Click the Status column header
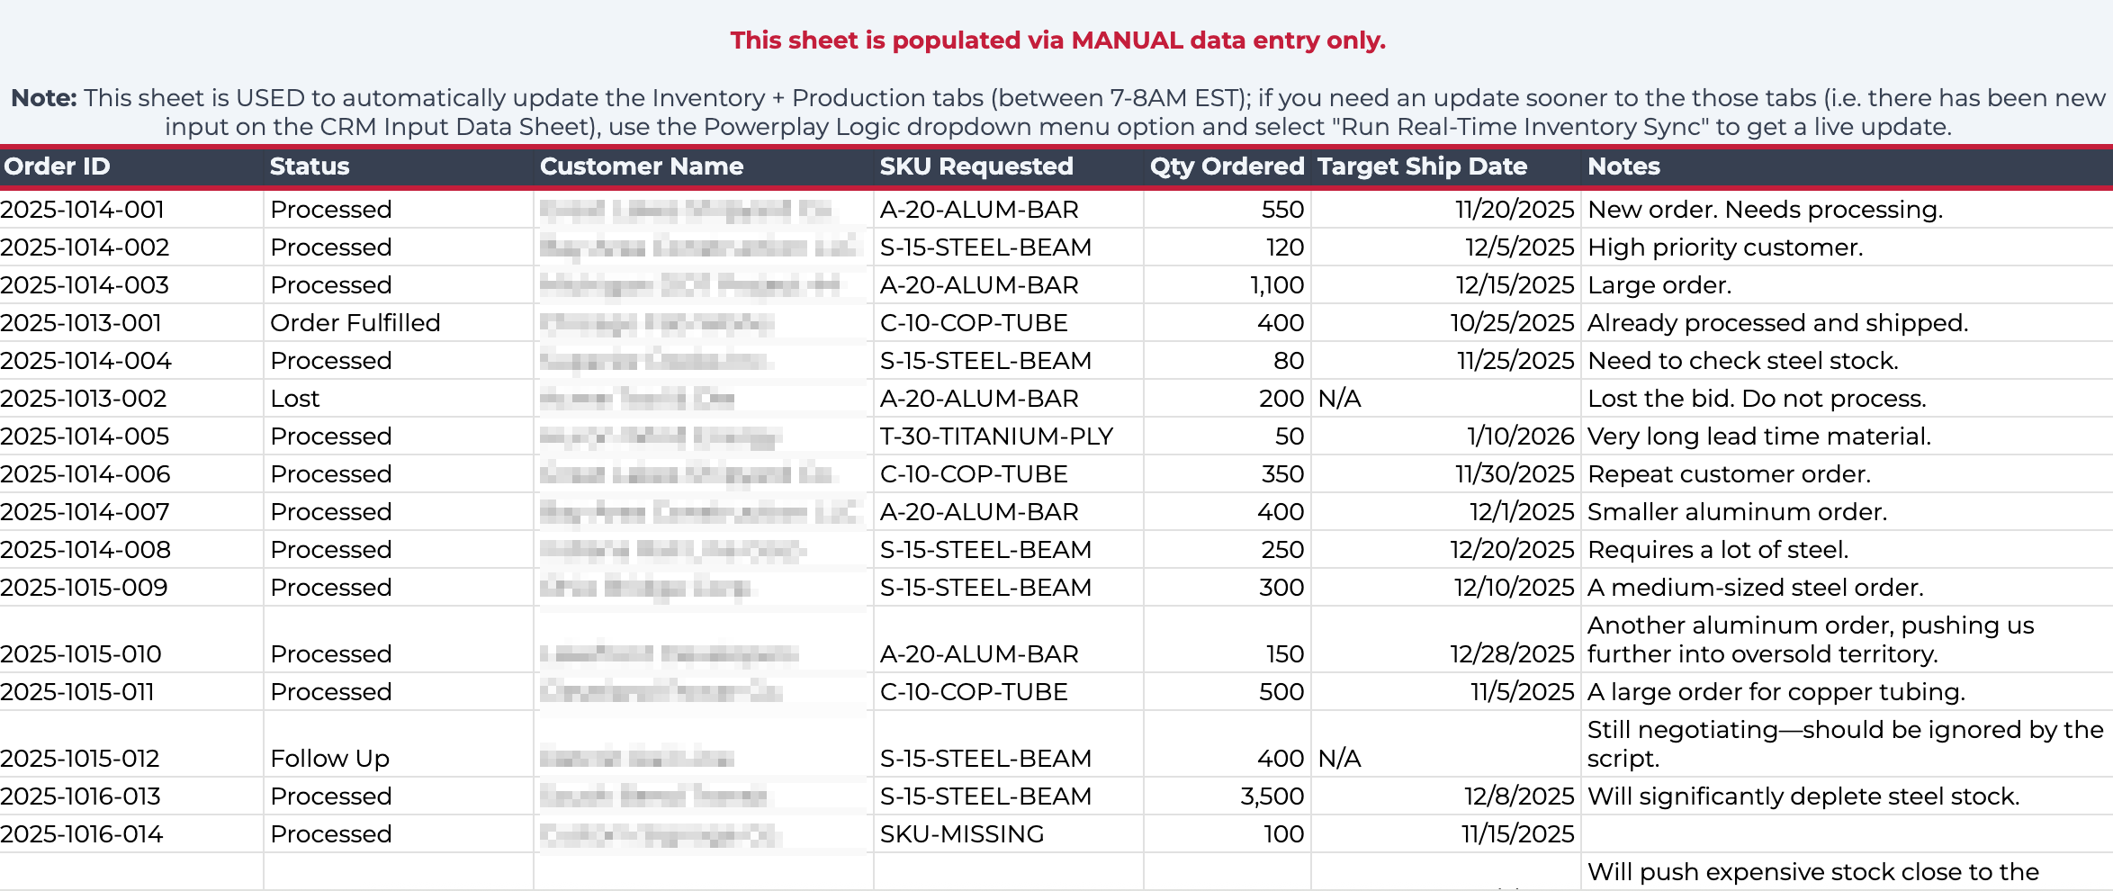 click(399, 166)
